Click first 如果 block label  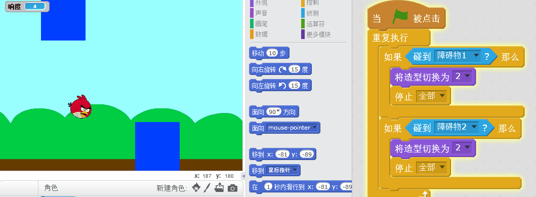tap(393, 57)
